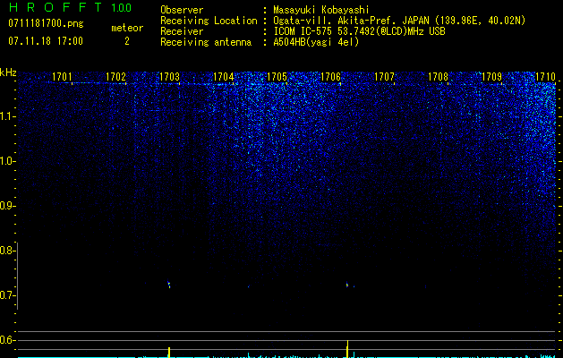This screenshot has width=563, height=358.
Task: Click the 0.8 kHz axis label
Action: pyautogui.click(x=7, y=251)
